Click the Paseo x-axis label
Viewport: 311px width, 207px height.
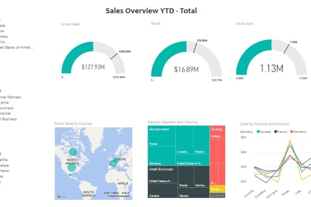286,193
